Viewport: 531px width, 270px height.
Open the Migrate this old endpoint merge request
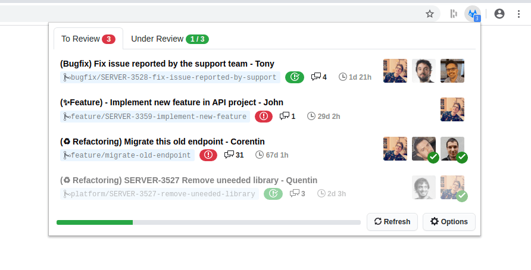[x=162, y=142]
